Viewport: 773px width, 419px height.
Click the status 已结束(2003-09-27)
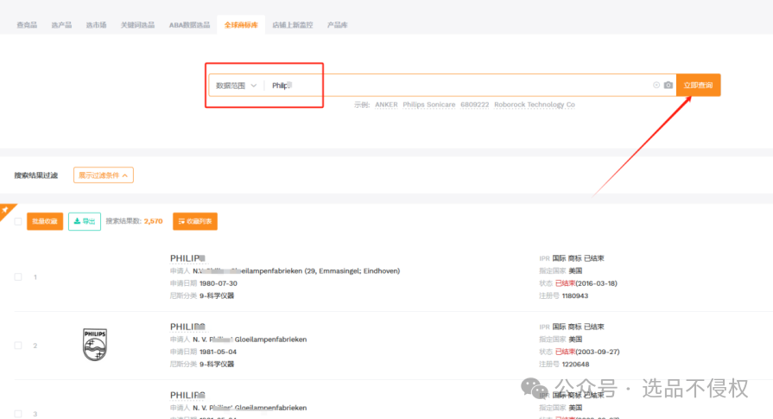(x=587, y=352)
